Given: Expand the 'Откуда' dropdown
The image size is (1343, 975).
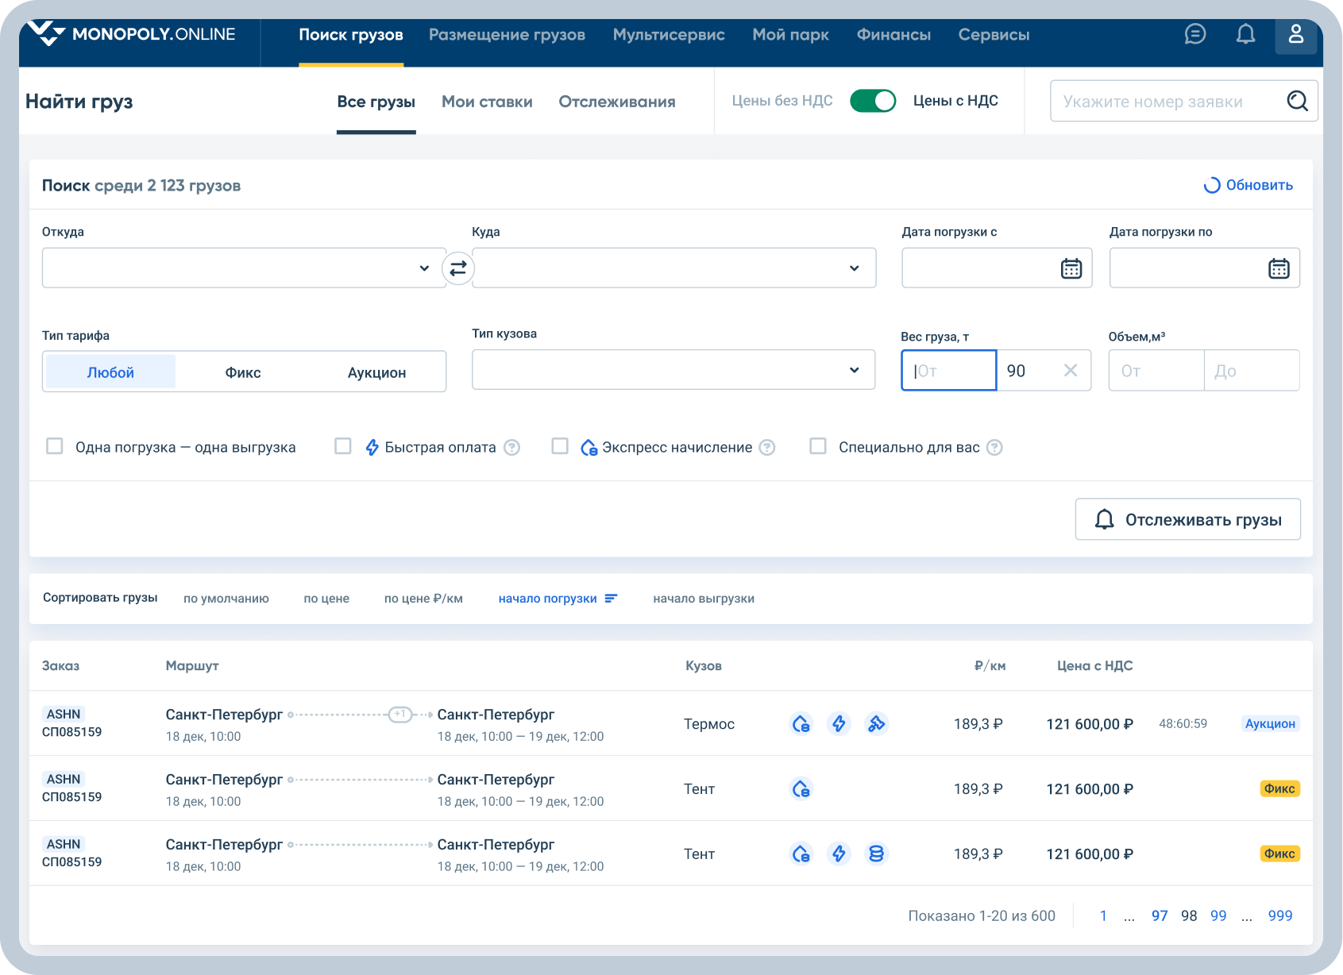Looking at the screenshot, I should [423, 268].
